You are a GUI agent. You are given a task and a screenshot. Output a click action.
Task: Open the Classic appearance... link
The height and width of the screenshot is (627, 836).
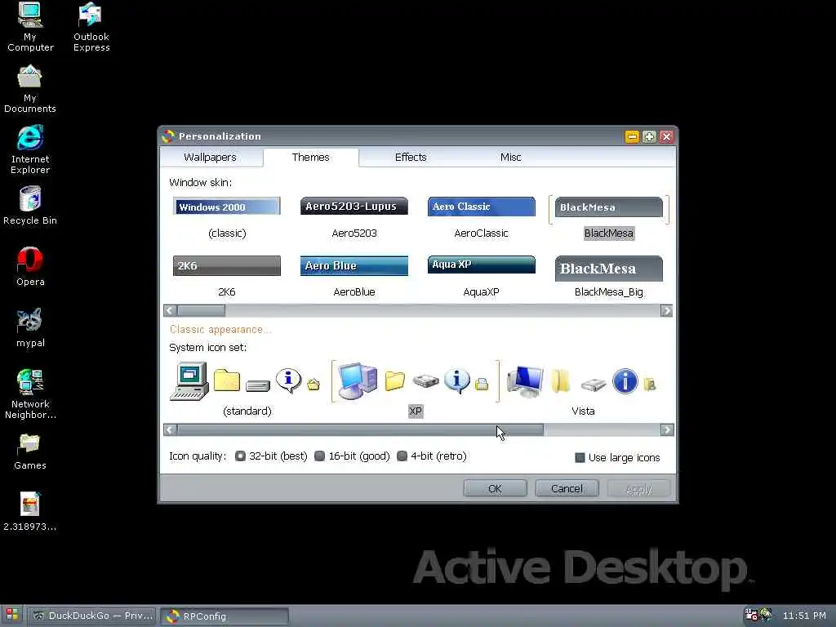[x=220, y=330]
